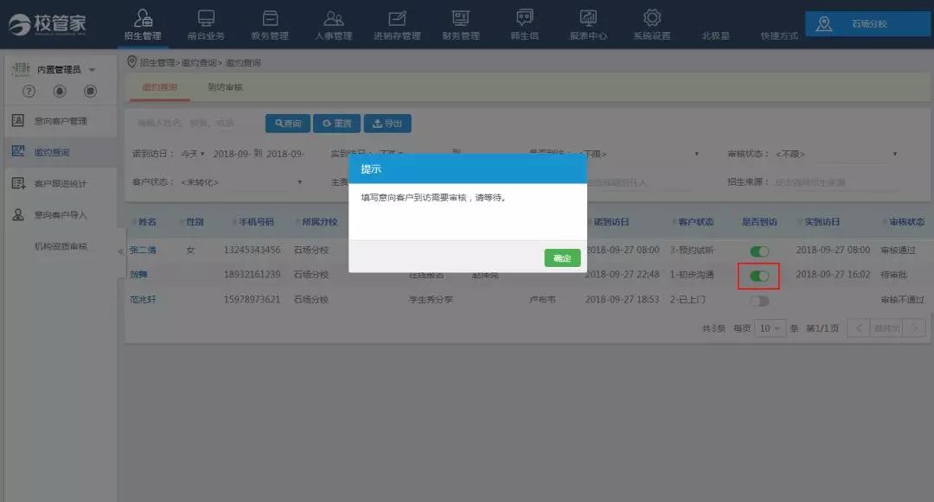Expand the 客户状态 <未转化> dropdown
The width and height of the screenshot is (934, 502).
(x=242, y=182)
